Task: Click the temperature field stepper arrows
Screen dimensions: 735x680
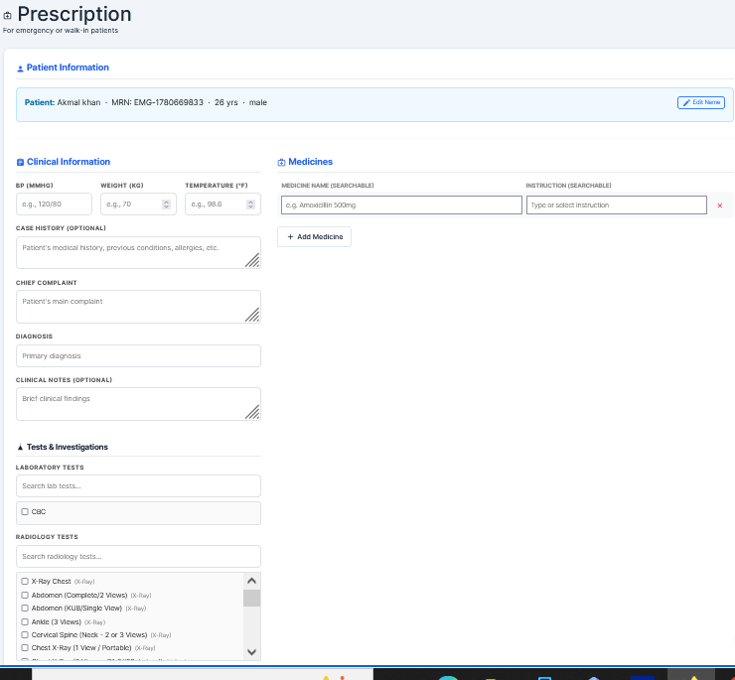Action: (250, 204)
